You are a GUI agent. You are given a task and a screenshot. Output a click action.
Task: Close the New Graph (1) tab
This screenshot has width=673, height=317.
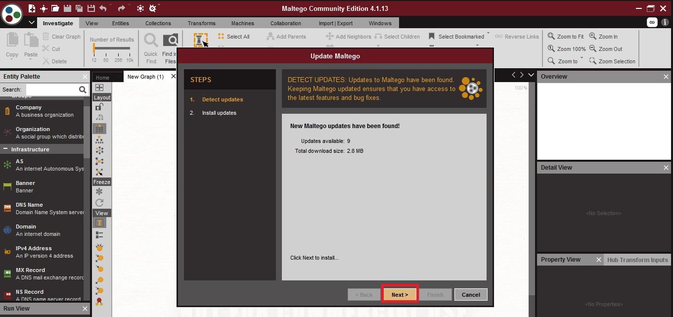[173, 77]
